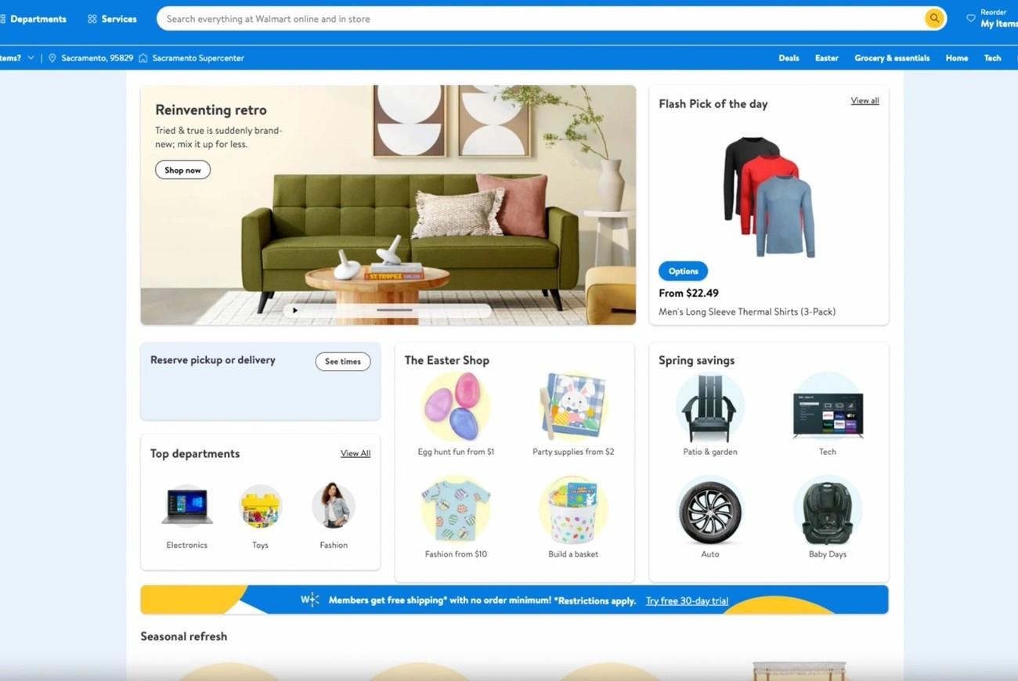The height and width of the screenshot is (681, 1018).
Task: Select the Deals nav item
Action: pyautogui.click(x=789, y=57)
